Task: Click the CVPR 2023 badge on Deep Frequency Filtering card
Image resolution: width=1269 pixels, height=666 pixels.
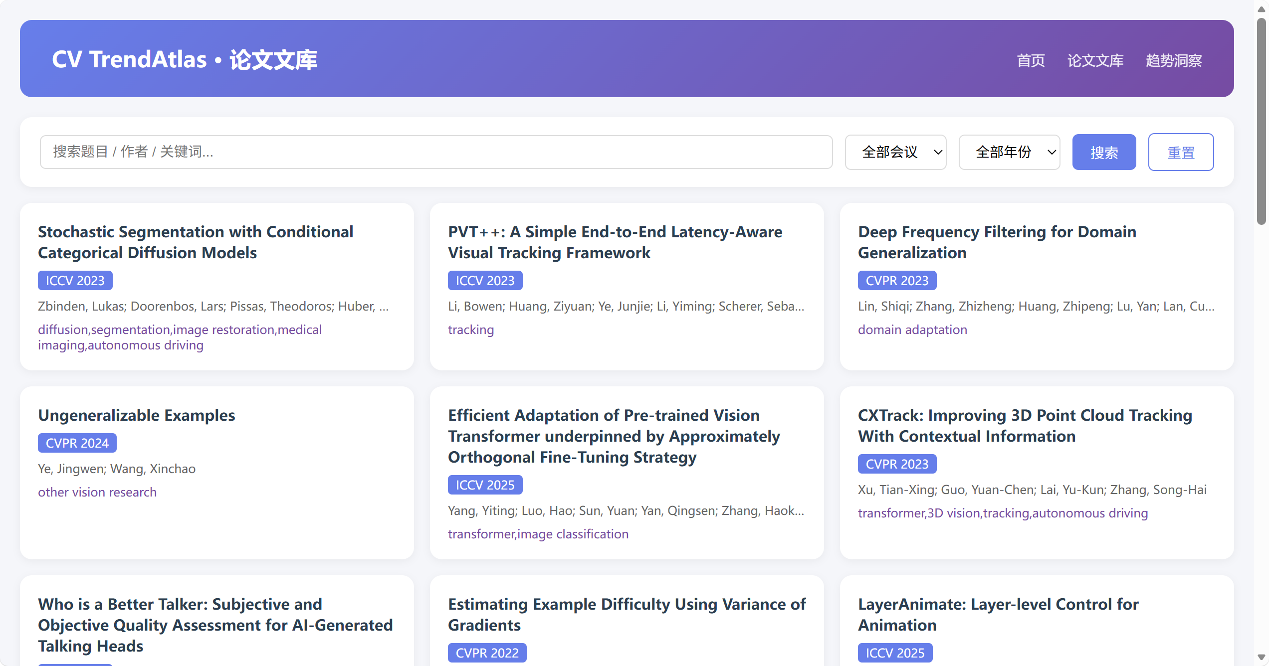Action: coord(897,281)
